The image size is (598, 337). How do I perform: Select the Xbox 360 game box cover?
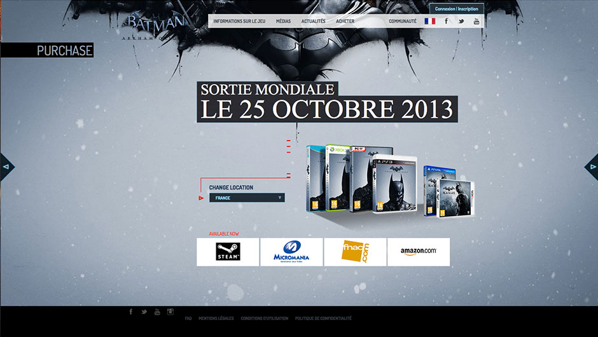click(x=337, y=177)
